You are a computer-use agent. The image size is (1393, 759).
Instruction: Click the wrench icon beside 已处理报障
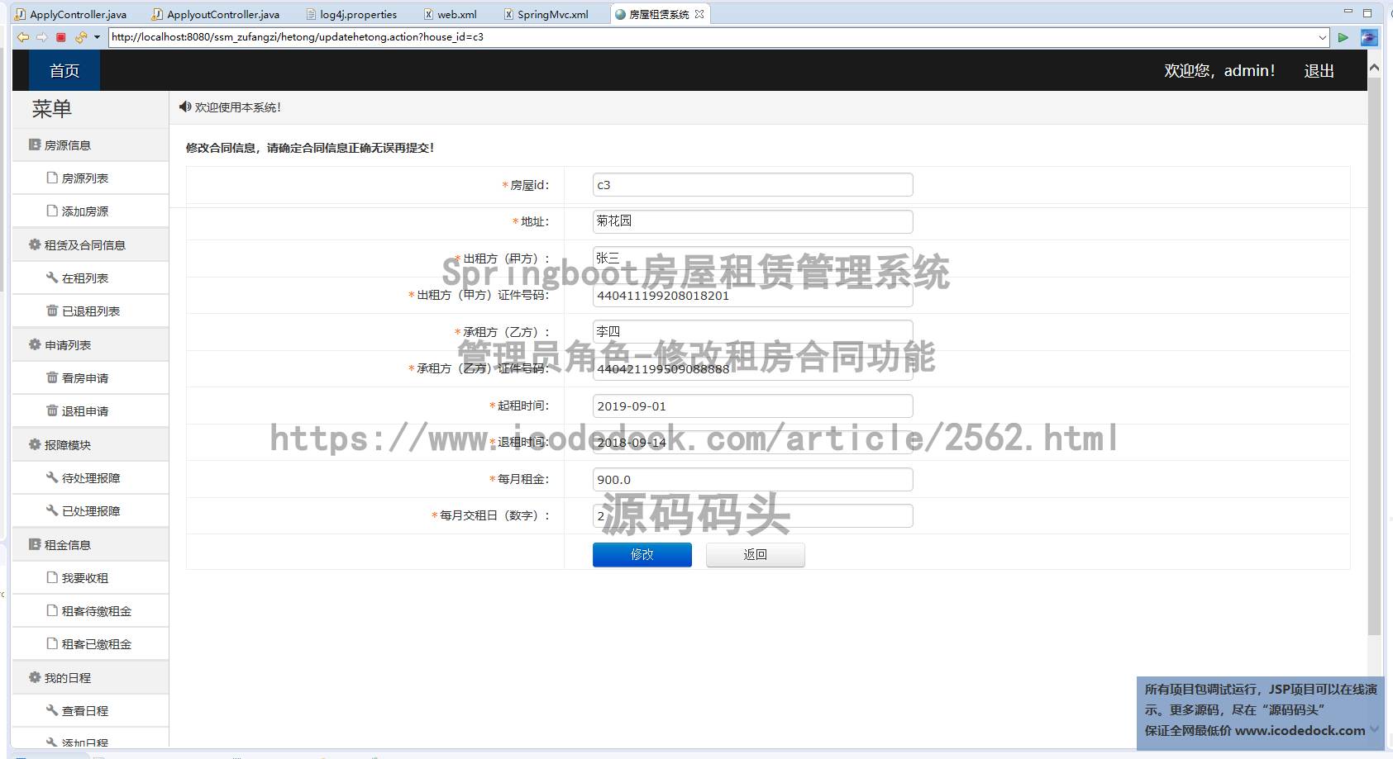coord(51,510)
